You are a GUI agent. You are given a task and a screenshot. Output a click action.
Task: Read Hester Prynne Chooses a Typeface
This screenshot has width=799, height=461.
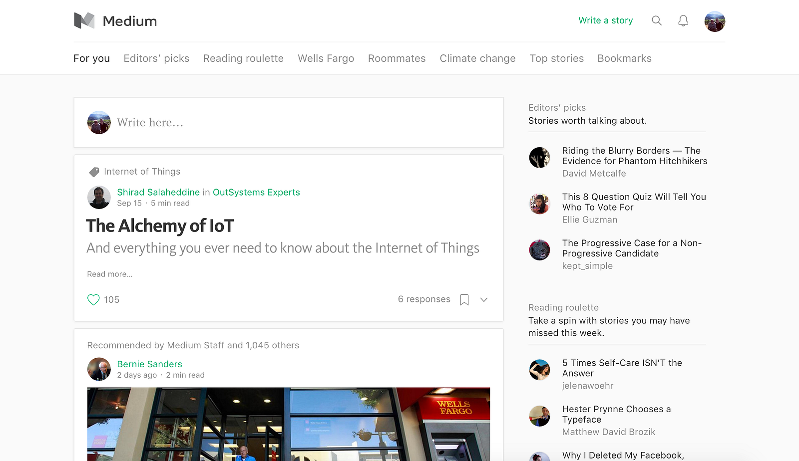617,415
